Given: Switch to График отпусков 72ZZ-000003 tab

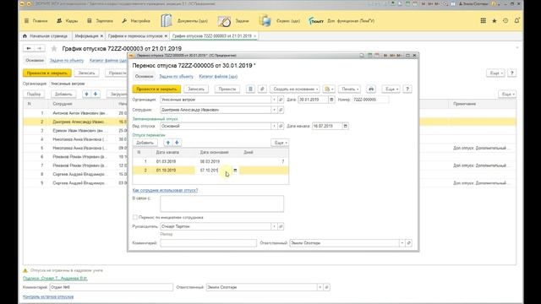Looking at the screenshot, I should [212, 35].
